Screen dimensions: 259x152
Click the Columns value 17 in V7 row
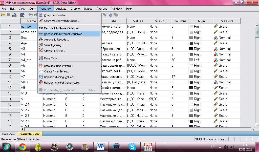click(180, 77)
